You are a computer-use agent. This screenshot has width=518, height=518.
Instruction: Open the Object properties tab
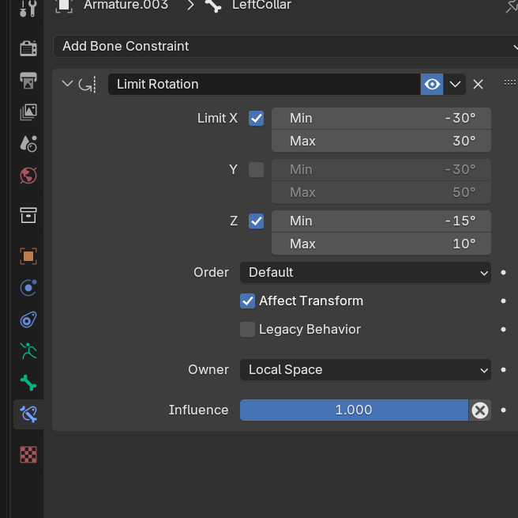pos(28,256)
